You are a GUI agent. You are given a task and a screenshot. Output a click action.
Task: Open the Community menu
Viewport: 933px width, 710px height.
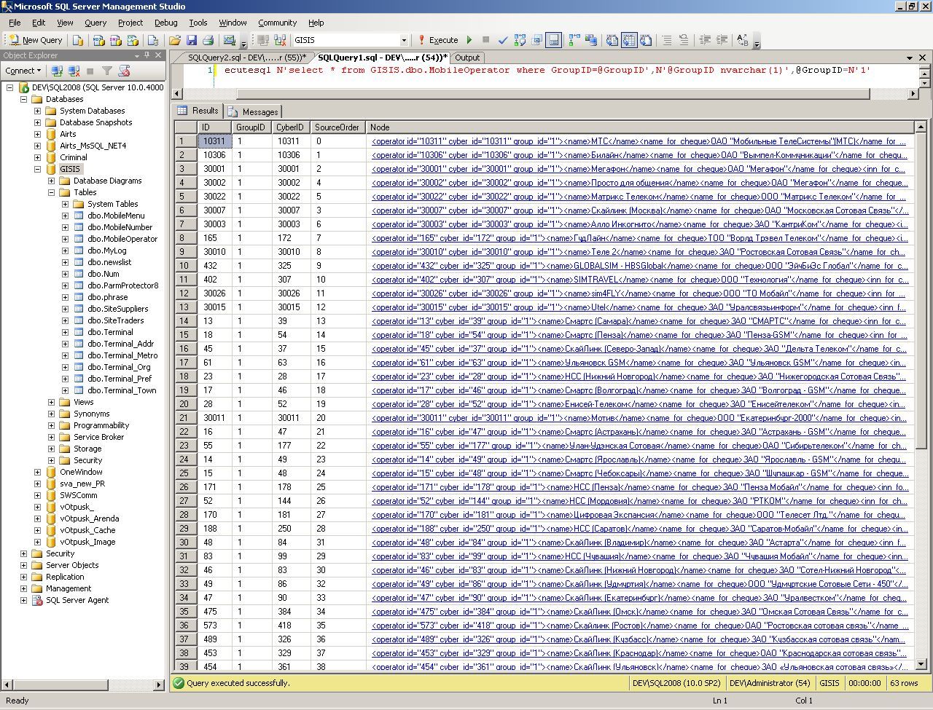tap(277, 23)
